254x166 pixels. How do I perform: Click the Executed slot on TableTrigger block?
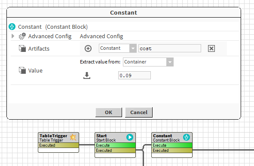pos(58,145)
